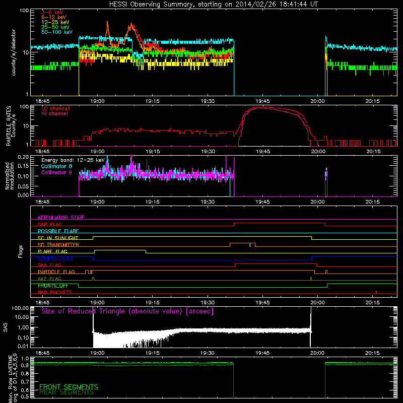
Task: Click the SC_TRANSMITTER flag label
Action: click(58, 245)
